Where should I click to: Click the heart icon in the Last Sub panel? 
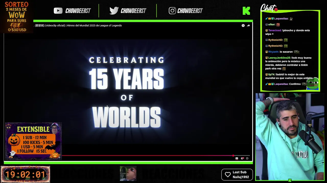click(228, 175)
